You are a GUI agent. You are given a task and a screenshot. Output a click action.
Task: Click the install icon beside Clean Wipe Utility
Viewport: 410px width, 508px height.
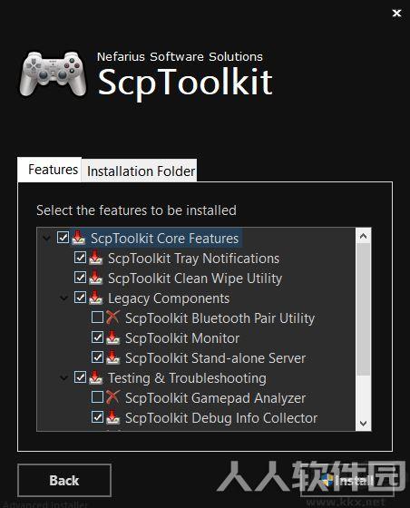click(x=95, y=278)
